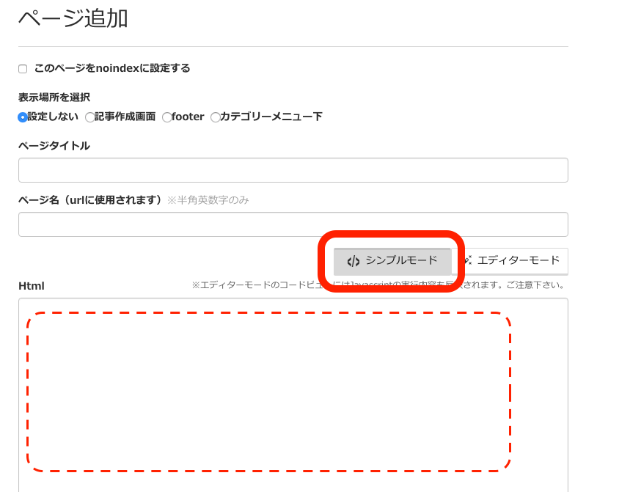This screenshot has height=492, width=630.
Task: Click the wand icon on エディターモード button
Action: pyautogui.click(x=468, y=260)
